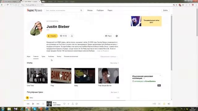Toggle repeat mode in player
The image size is (198, 111).
click(164, 104)
